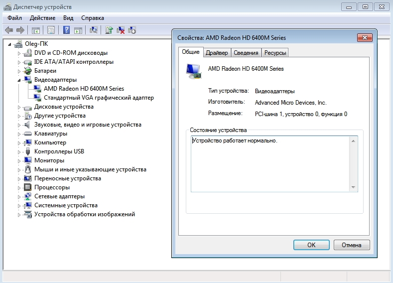Maximize the Диспетчер устройств window
This screenshot has height=283, width=393.
(x=366, y=7)
